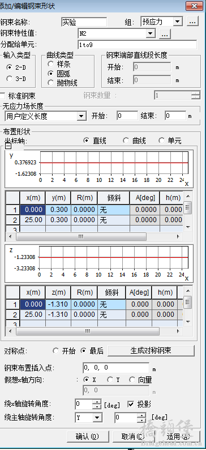Click the x-axis rotation angle spinner
The height and width of the screenshot is (450, 206).
(x=97, y=404)
